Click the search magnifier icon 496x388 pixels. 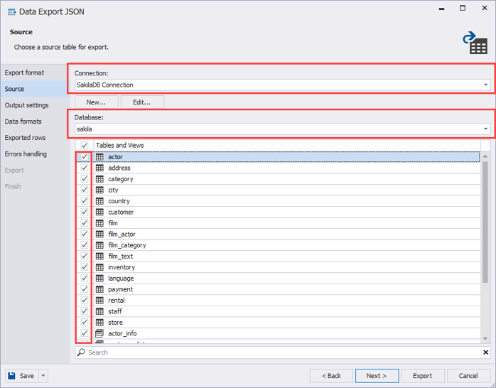82,352
